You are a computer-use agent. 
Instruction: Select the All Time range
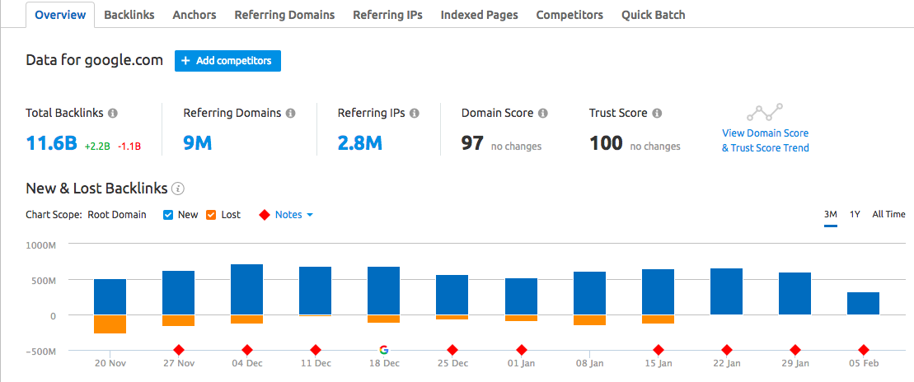click(889, 214)
